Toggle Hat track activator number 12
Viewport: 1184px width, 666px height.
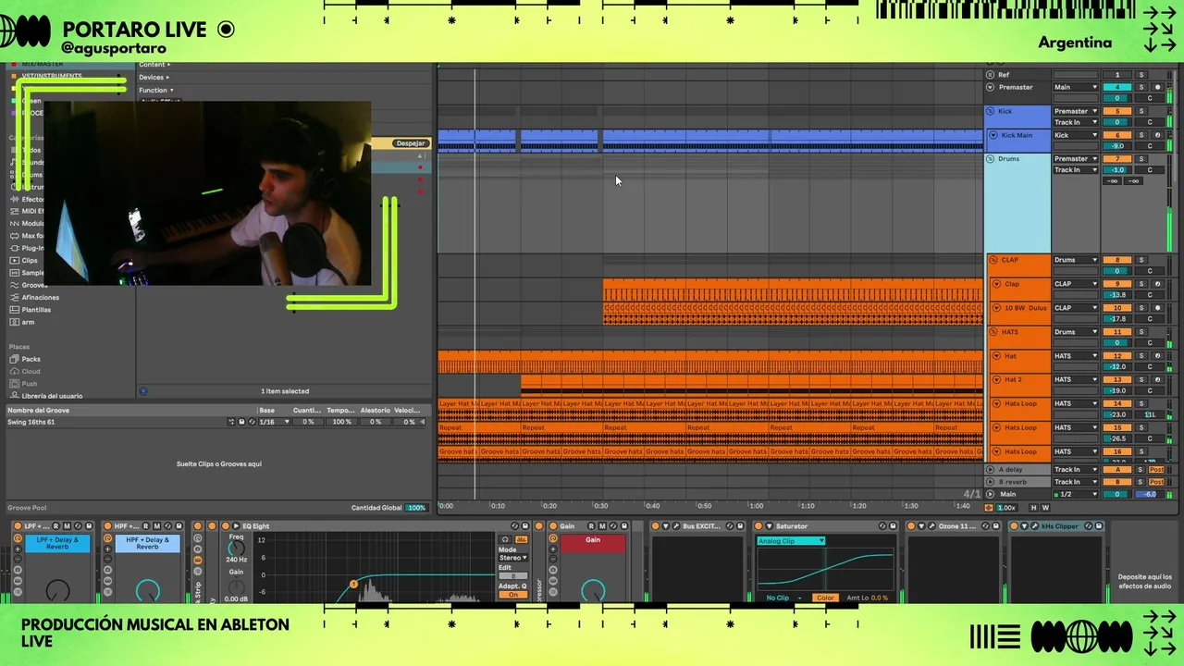click(1116, 356)
